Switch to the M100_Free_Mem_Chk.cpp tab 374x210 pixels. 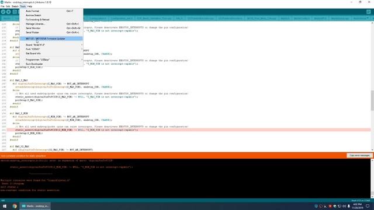pos(261,18)
